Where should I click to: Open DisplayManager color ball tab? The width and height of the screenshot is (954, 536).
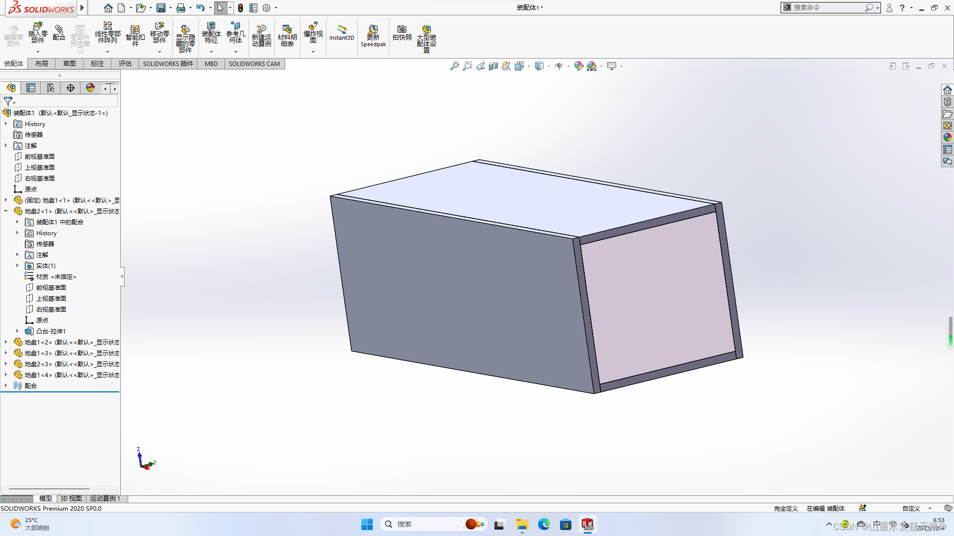click(x=90, y=88)
